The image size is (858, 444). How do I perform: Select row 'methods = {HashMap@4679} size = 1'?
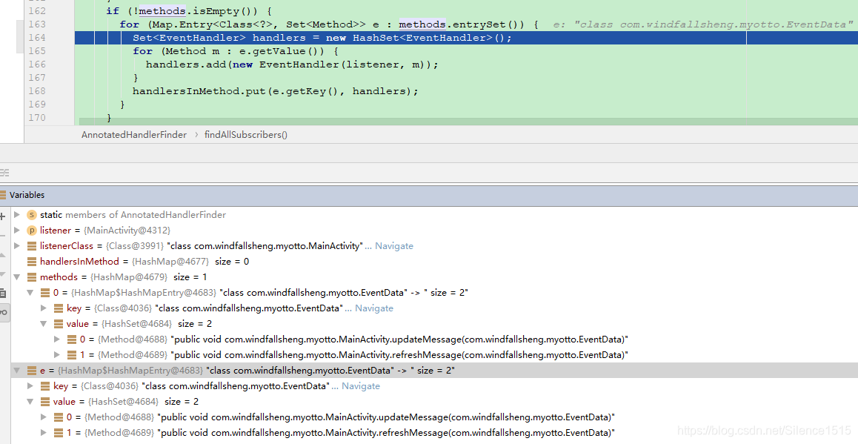pyautogui.click(x=434, y=277)
